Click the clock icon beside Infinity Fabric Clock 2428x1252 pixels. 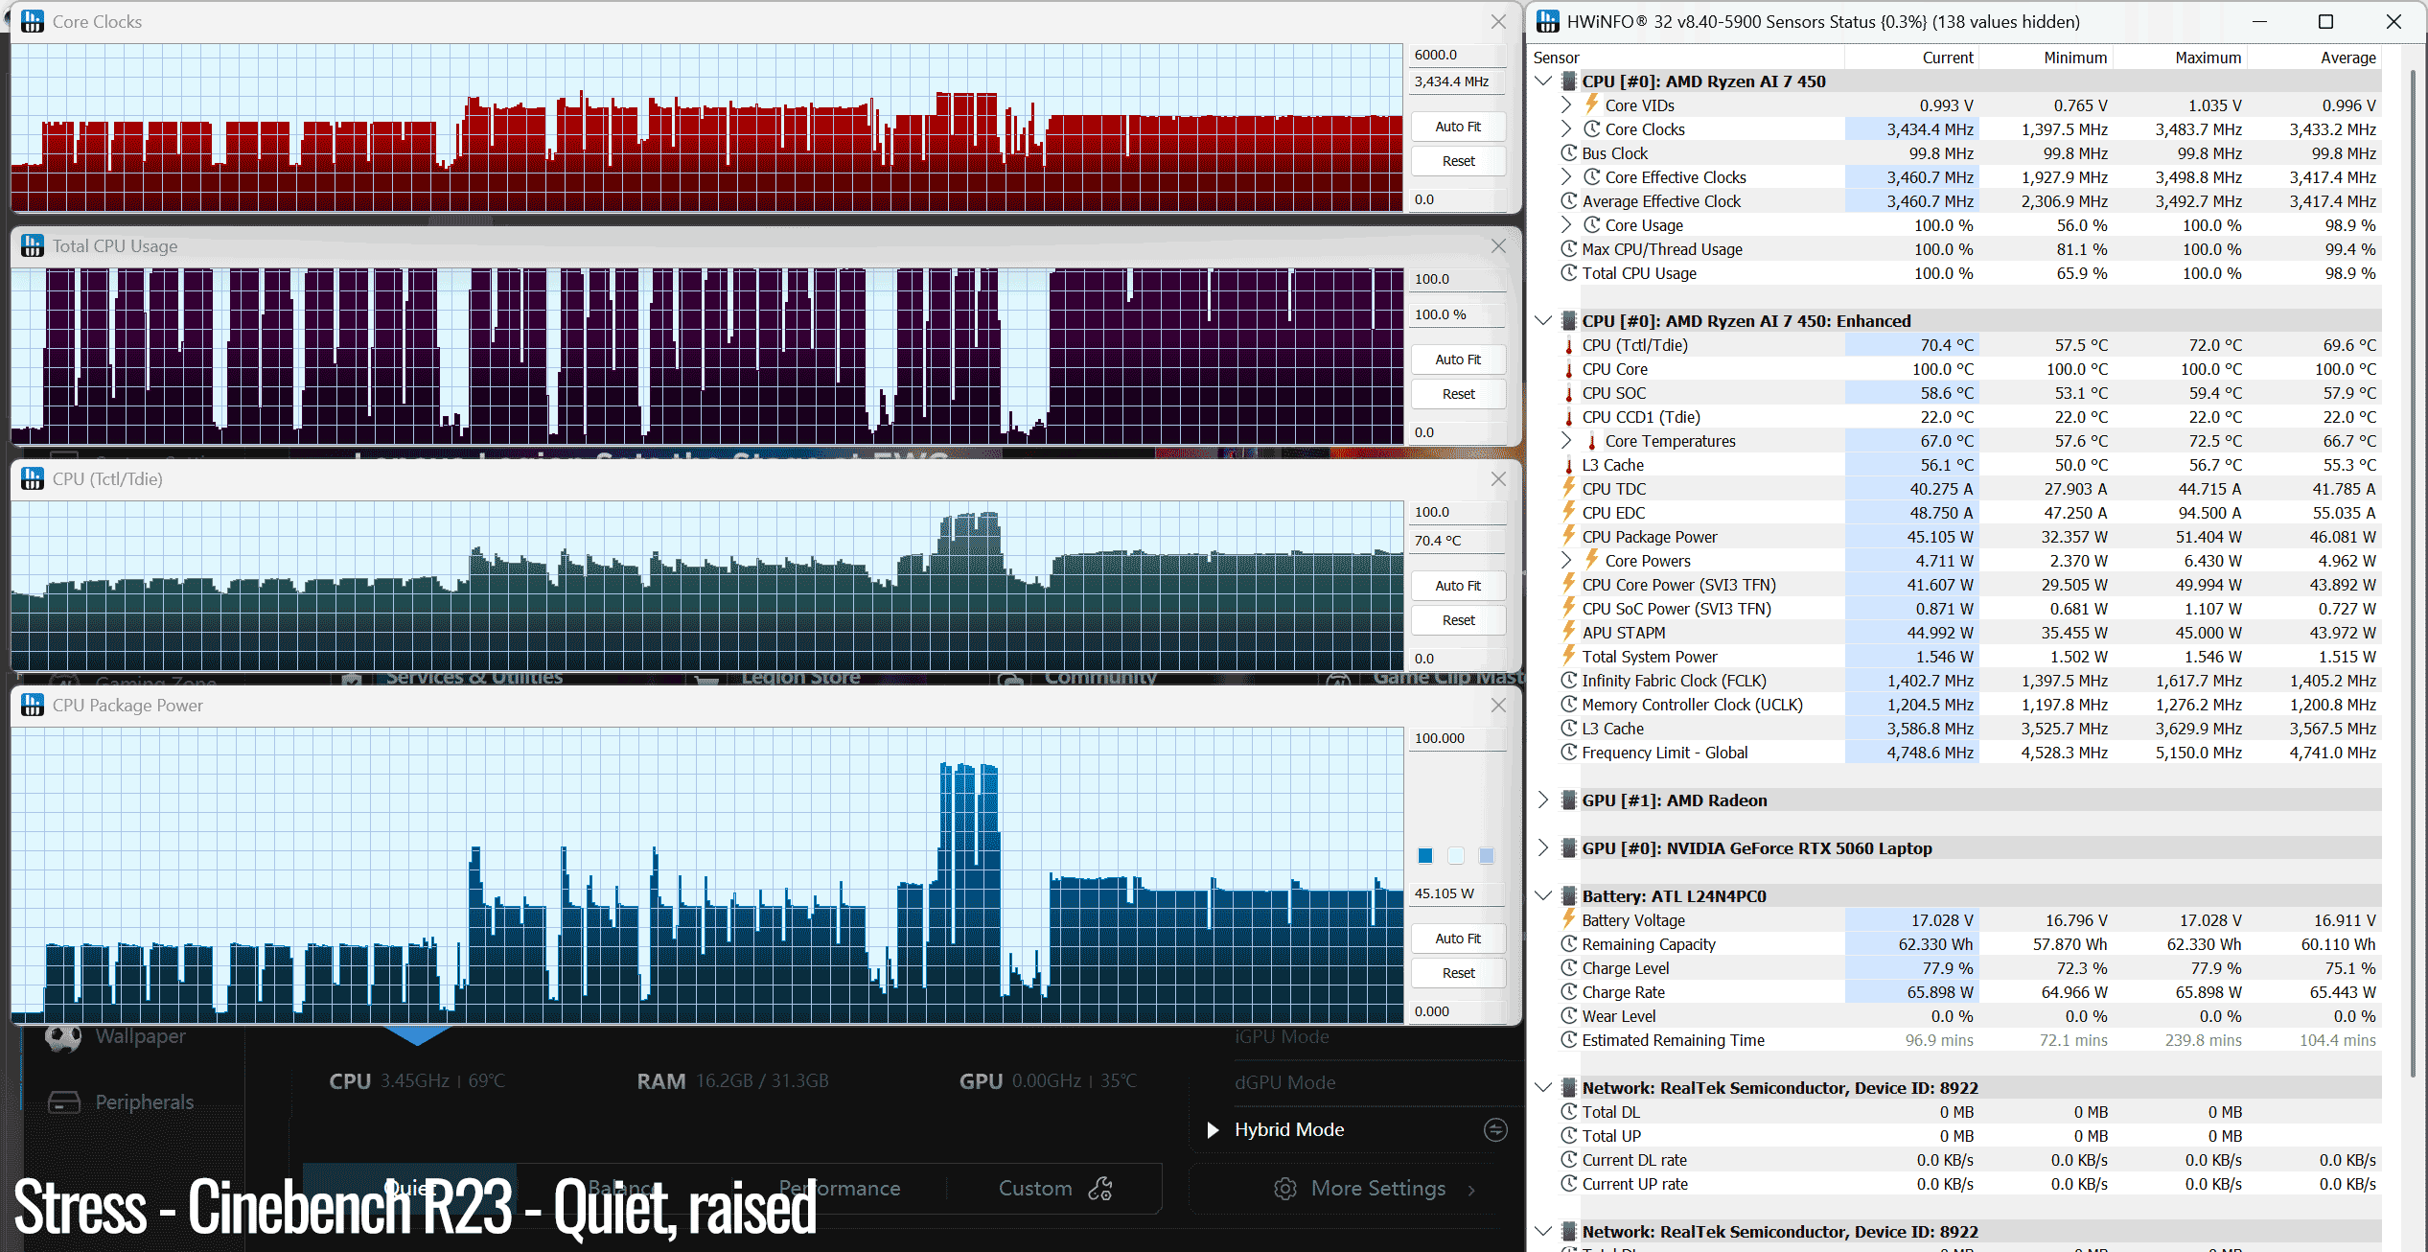1569,680
